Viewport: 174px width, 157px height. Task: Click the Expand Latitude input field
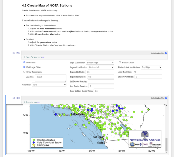(x=100, y=72)
